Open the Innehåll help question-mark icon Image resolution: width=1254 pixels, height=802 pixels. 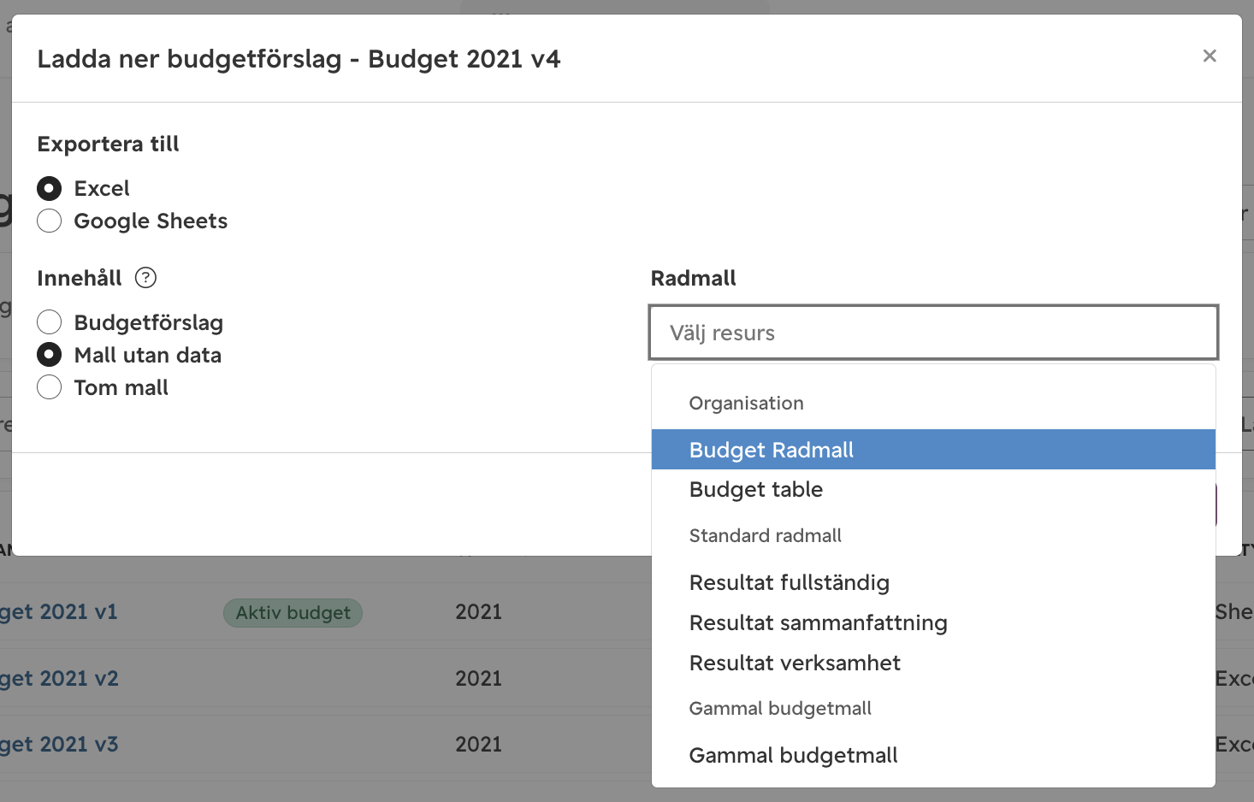click(146, 278)
